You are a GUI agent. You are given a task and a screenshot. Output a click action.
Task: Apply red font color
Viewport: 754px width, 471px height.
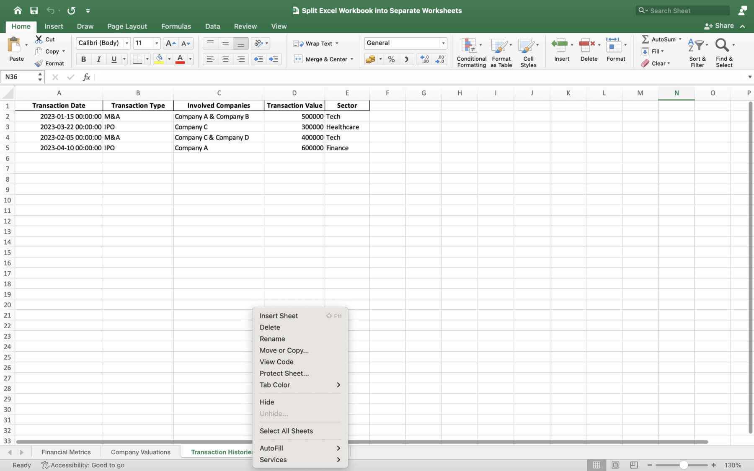[x=180, y=59]
